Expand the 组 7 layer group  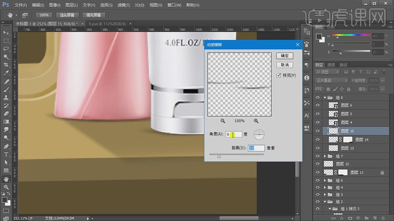point(325,156)
